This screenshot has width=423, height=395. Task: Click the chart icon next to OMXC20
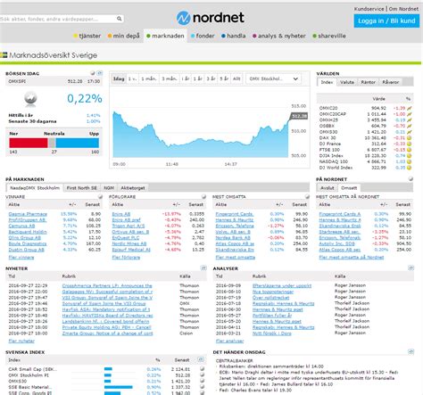pos(410,108)
